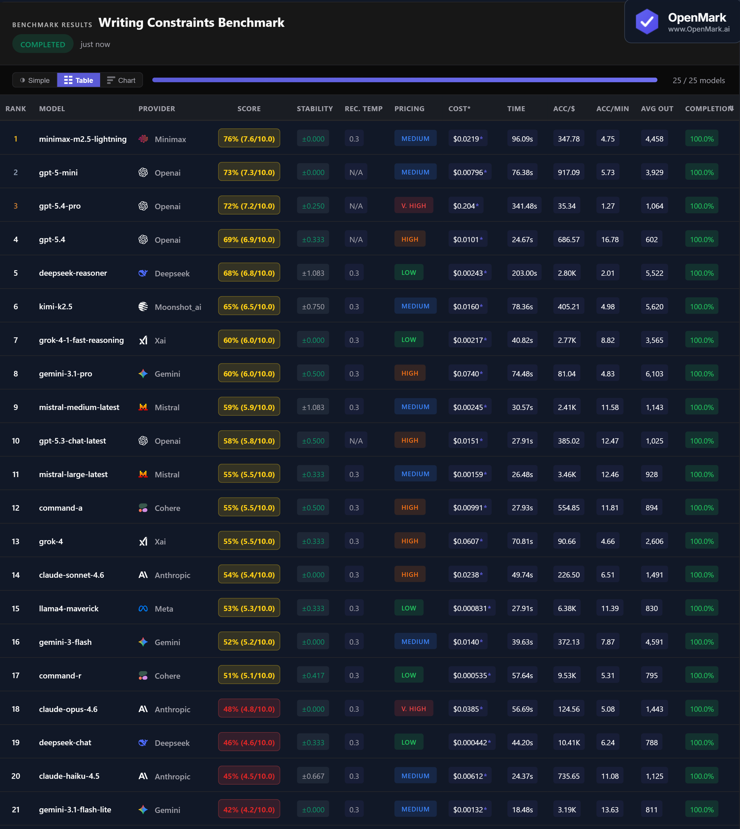Sort by the SCORE column header
The width and height of the screenshot is (740, 829).
point(249,109)
